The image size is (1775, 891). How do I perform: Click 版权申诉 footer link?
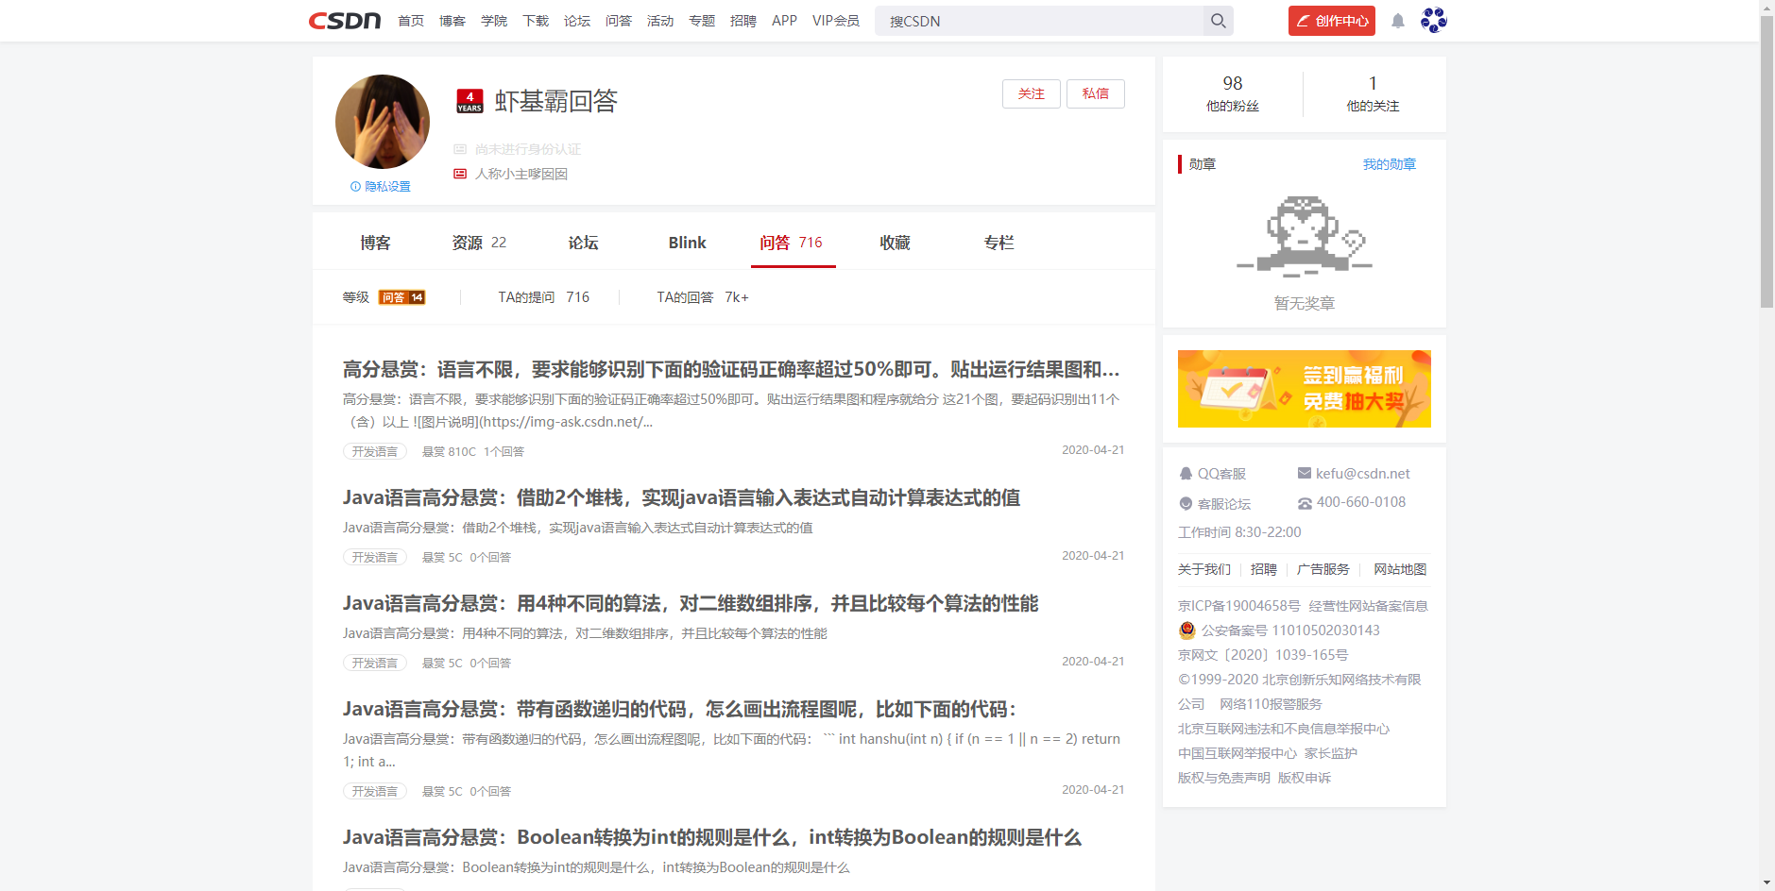click(1305, 778)
